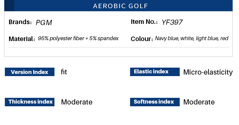
Task: Click the YF397 item number
Action: tap(172, 22)
